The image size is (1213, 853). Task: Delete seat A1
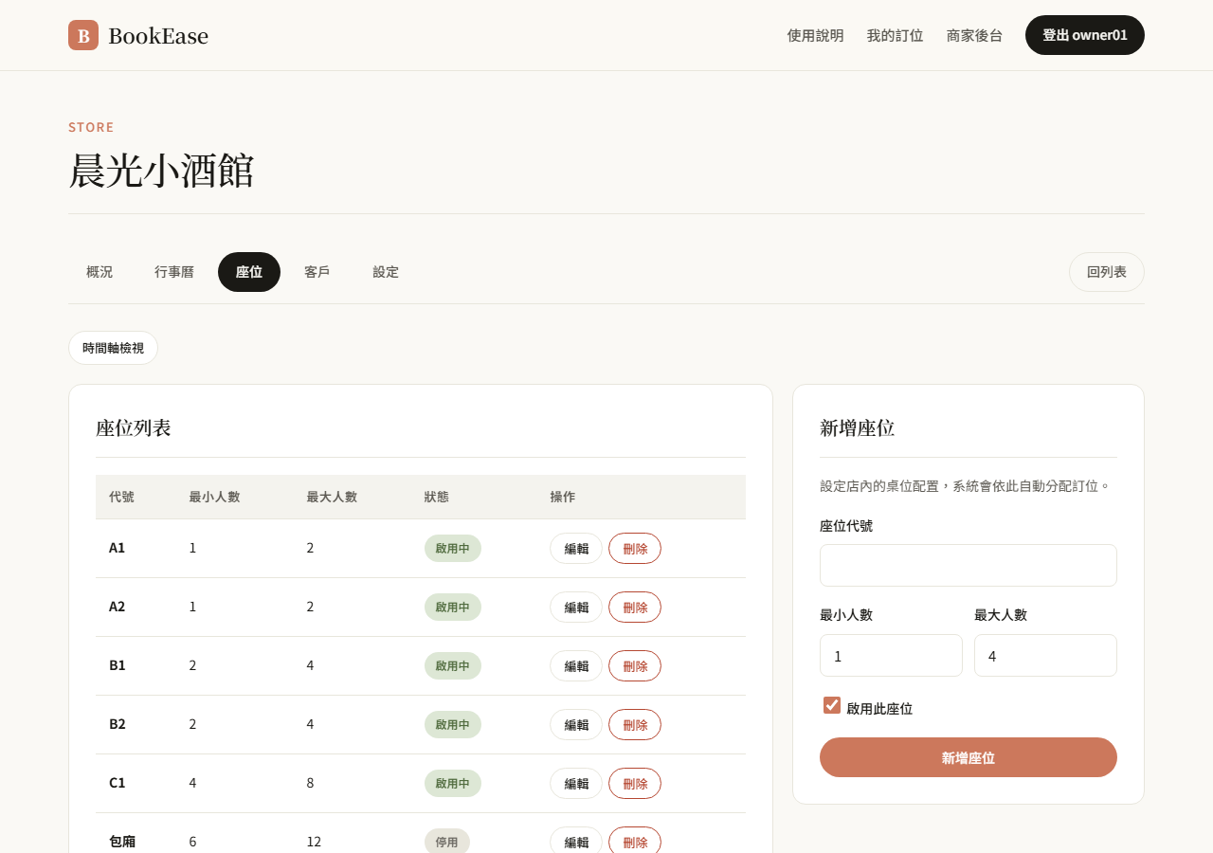635,549
